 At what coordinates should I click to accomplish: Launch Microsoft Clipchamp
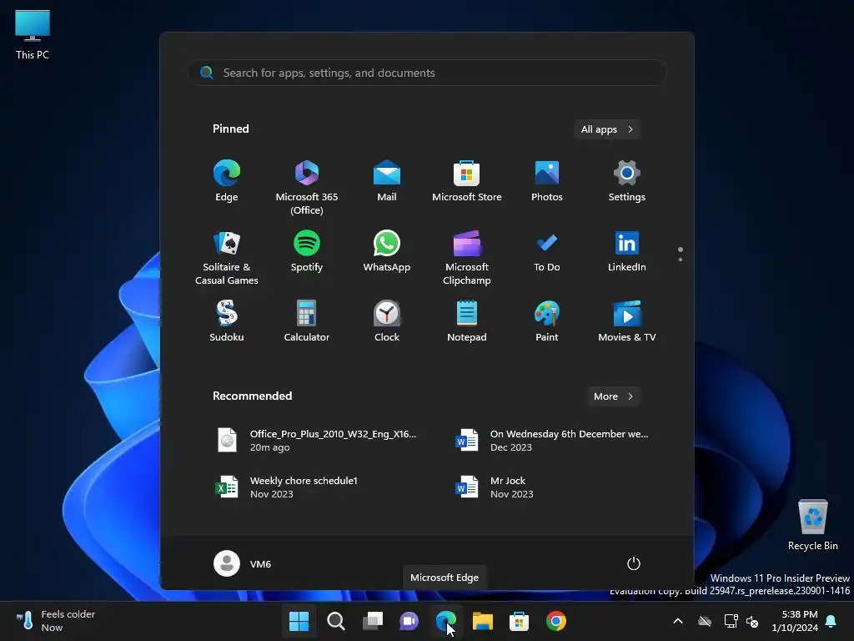(467, 257)
